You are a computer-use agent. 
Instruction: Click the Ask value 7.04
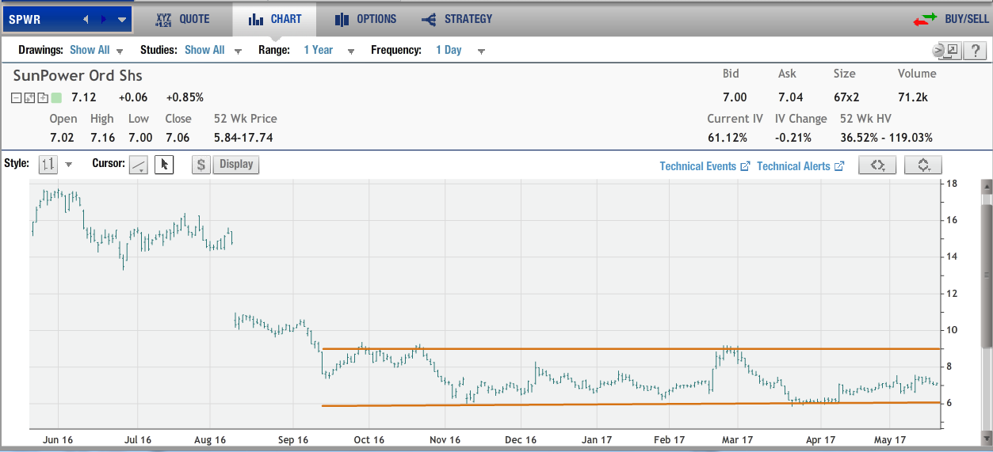pos(790,97)
